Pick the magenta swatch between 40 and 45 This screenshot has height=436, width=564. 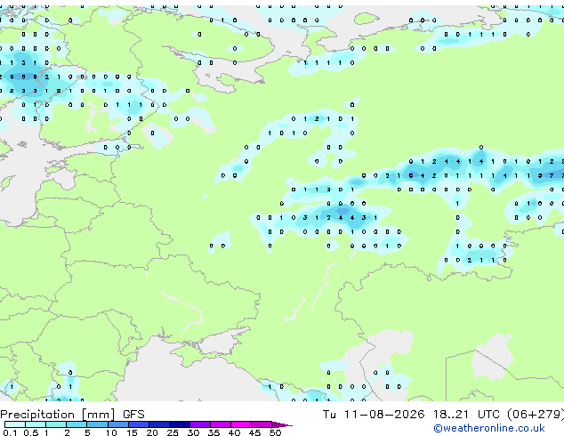coord(241,424)
